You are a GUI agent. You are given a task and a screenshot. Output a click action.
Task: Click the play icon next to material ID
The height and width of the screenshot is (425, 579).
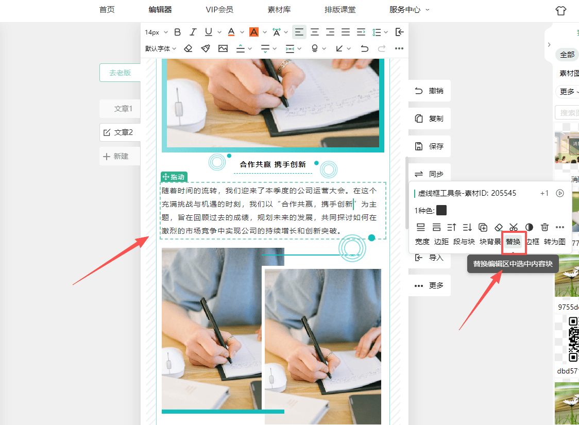[560, 193]
